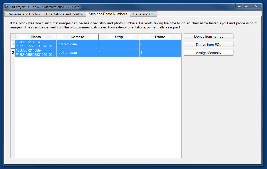Viewport: 267px width, 169px height.
Task: Click the Camera column header
Action: pyautogui.click(x=77, y=37)
